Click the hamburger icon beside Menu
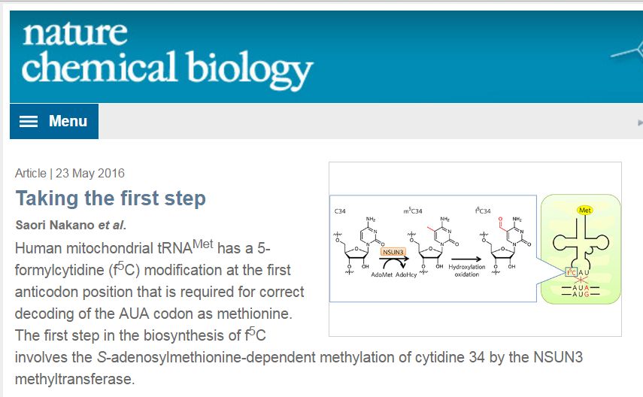The width and height of the screenshot is (643, 397). pos(29,121)
